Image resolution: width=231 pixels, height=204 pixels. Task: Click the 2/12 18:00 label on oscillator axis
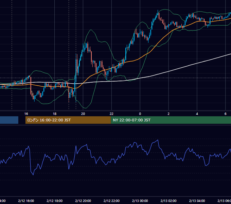pos(54,201)
